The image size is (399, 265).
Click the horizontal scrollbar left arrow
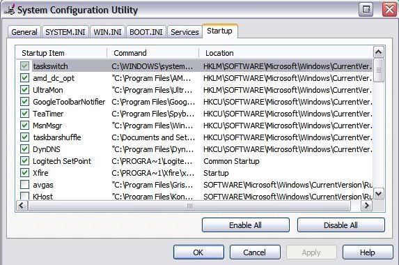22,205
